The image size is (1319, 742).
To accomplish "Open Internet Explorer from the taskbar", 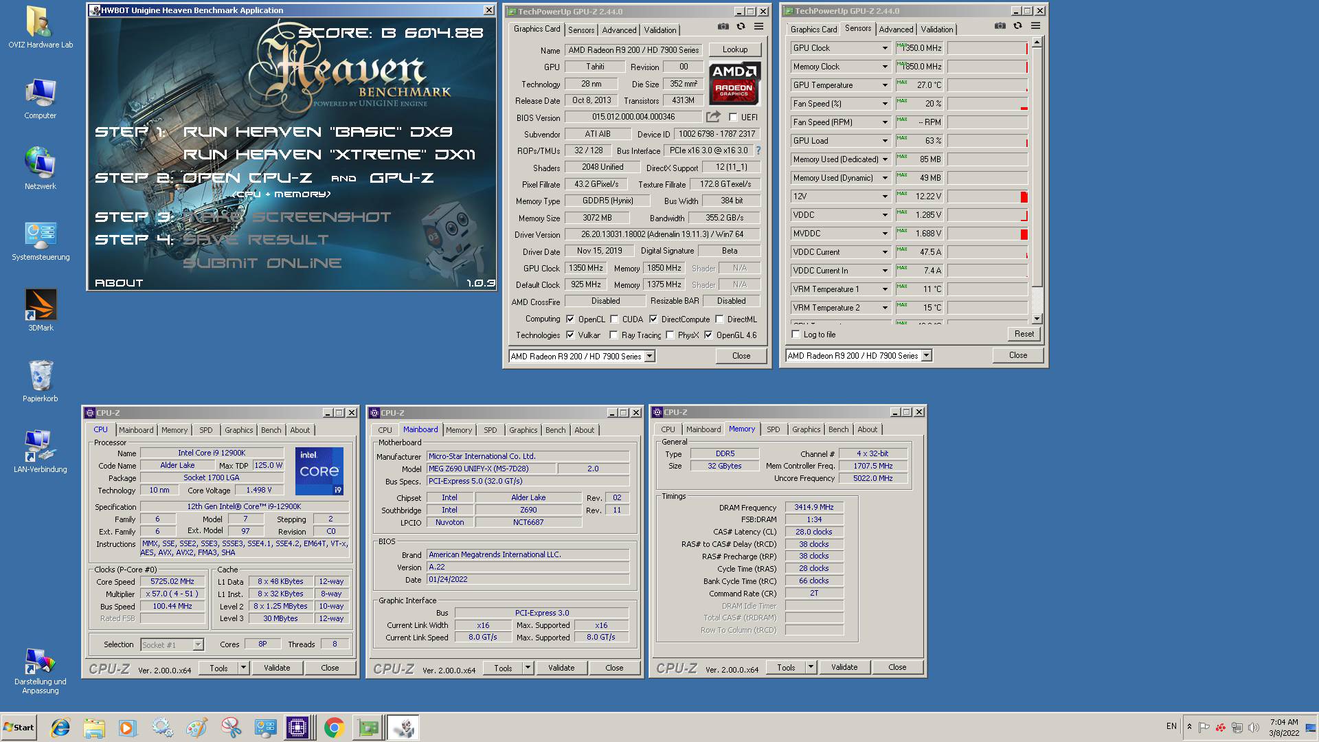I will click(x=60, y=727).
